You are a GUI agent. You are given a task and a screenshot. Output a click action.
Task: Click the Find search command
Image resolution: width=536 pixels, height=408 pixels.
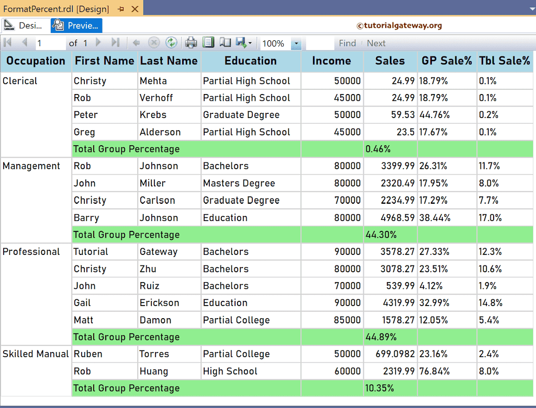click(348, 43)
